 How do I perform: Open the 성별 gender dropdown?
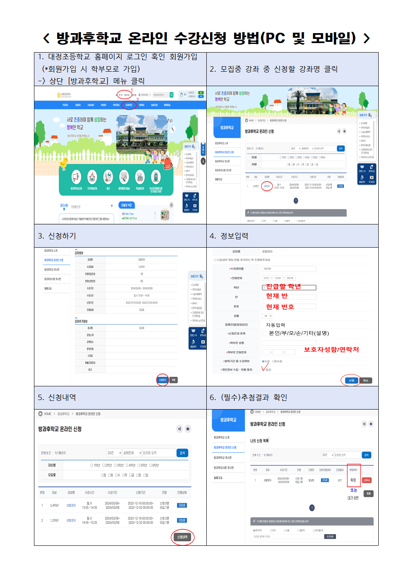pos(267,316)
